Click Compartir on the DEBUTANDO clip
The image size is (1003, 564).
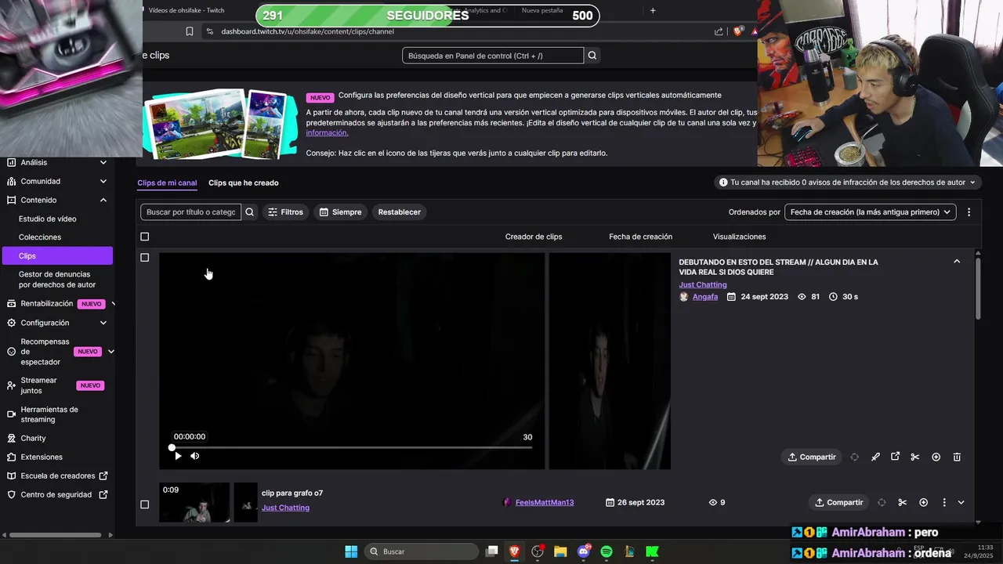812,457
